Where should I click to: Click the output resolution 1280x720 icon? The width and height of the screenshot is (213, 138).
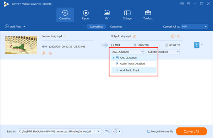pos(135,45)
